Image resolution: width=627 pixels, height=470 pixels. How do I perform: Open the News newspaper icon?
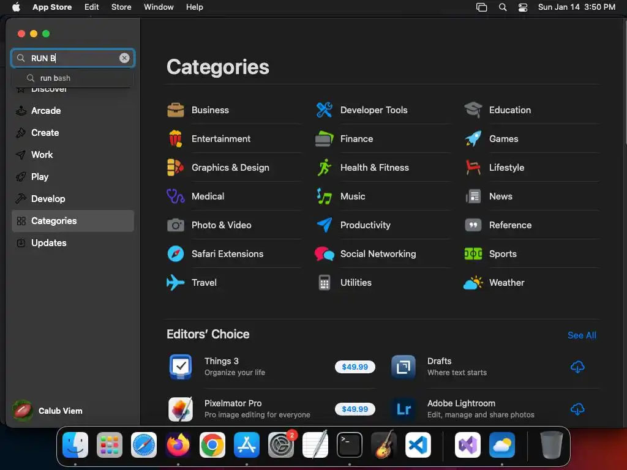click(x=473, y=196)
